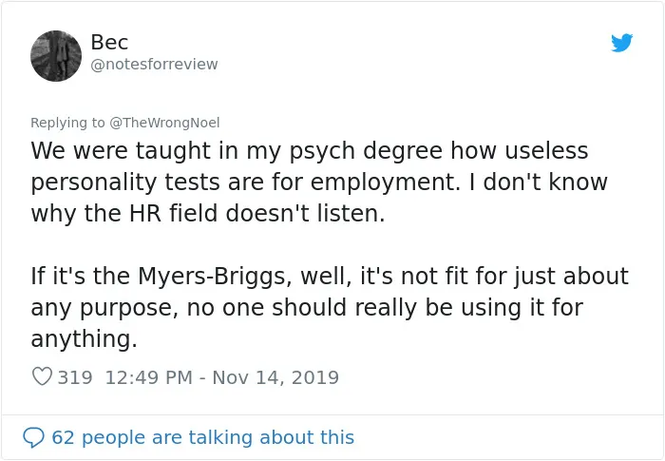Click the blue Twitter bird logo
The width and height of the screenshot is (665, 461).
621,43
